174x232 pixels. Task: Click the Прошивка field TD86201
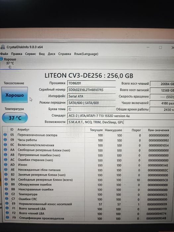click(91, 83)
